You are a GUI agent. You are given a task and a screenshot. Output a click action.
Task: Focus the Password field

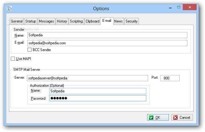98,98
